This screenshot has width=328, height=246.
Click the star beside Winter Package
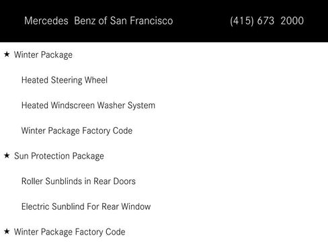tap(7, 54)
